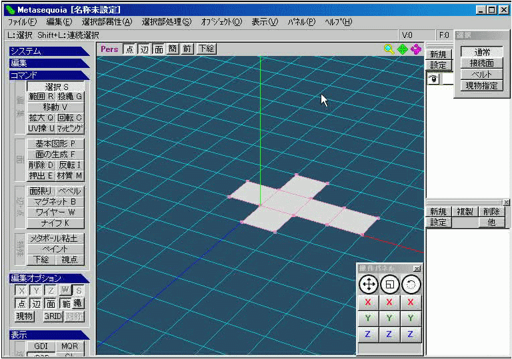Image resolution: width=512 pixels, height=359 pixels.
Task: Toggle 下絵 in viewport toolbar
Action: point(207,49)
